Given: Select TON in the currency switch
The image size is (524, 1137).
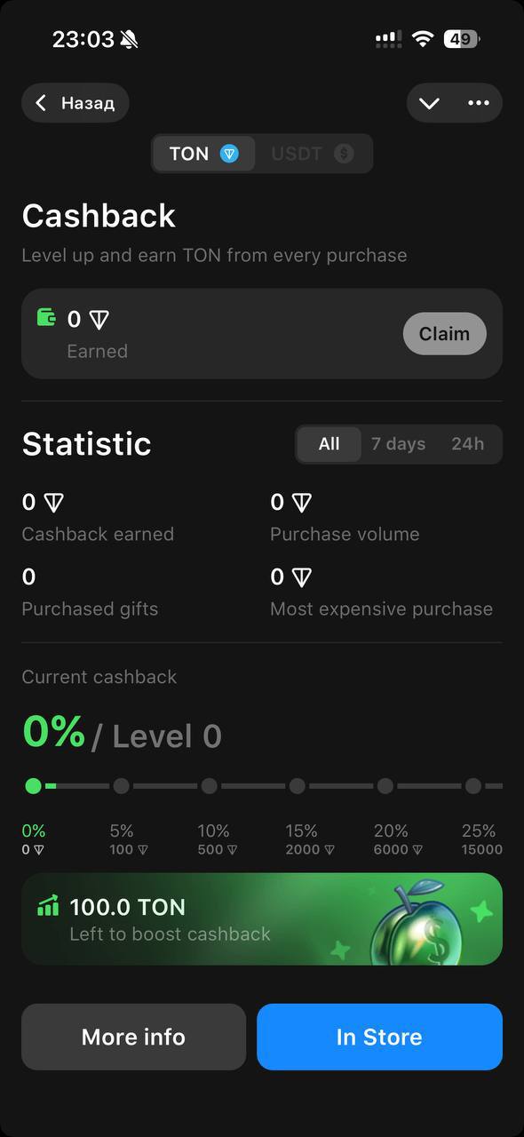Looking at the screenshot, I should (x=204, y=154).
